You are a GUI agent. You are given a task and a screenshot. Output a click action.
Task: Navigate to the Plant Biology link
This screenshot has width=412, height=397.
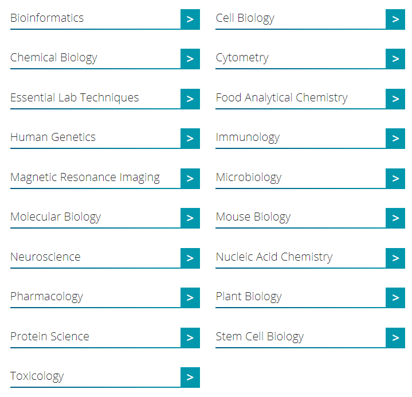(x=249, y=297)
